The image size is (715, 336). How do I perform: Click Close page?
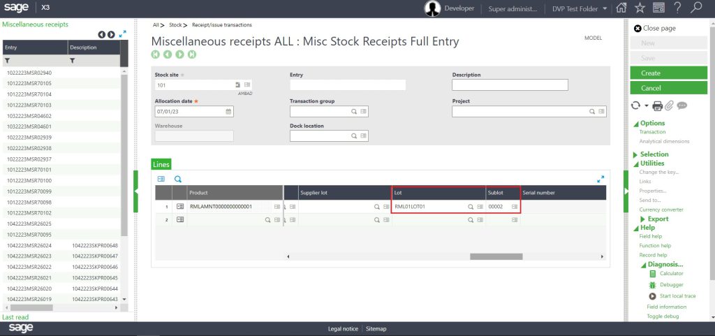coord(655,28)
